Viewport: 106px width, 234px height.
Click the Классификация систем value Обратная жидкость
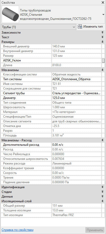click(76, 74)
